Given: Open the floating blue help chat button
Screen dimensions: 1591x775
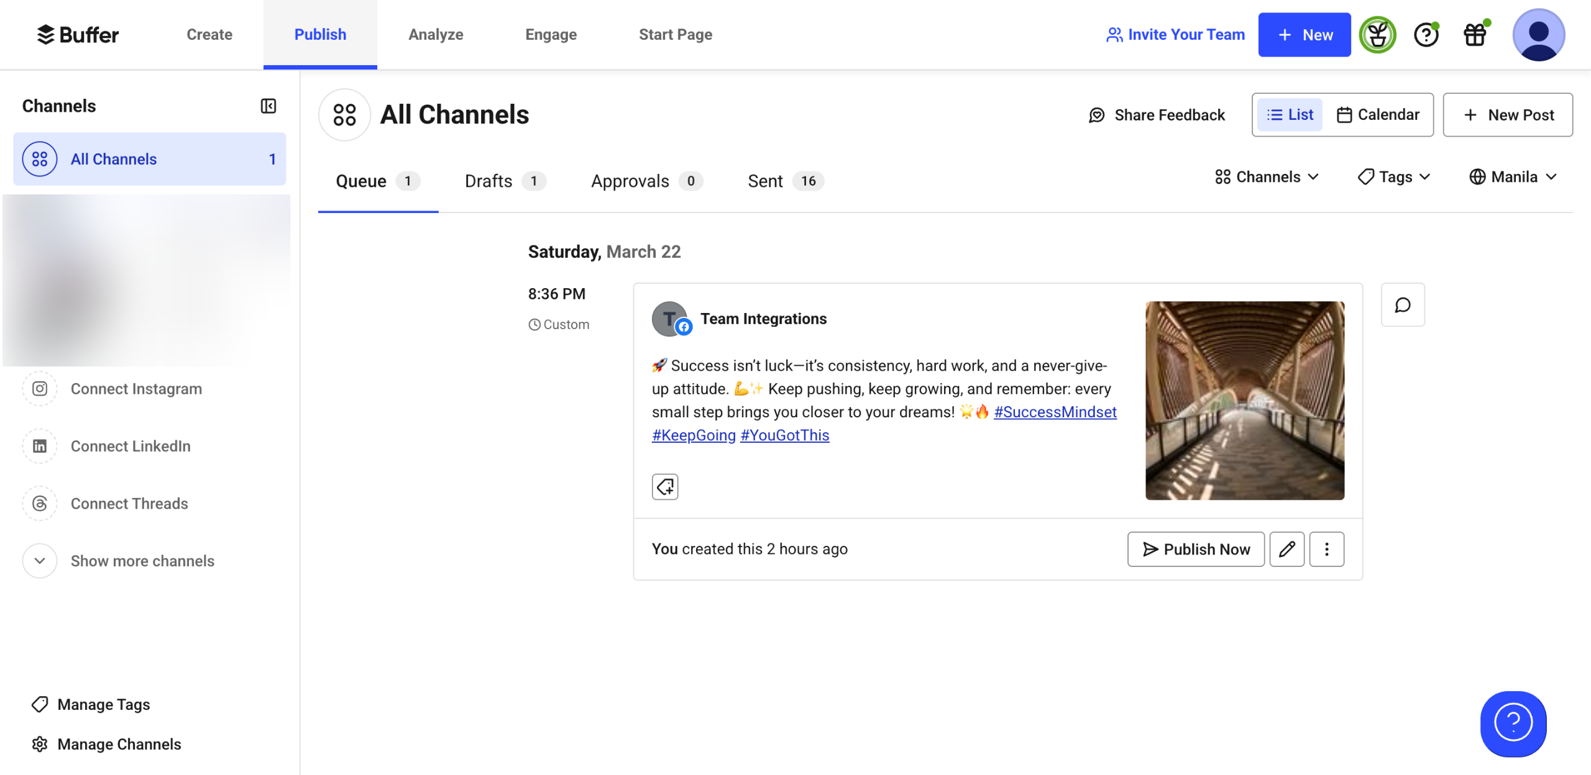Looking at the screenshot, I should coord(1513,723).
